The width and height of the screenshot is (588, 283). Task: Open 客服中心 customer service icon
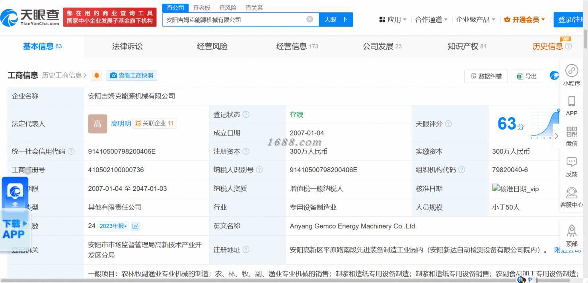[572, 198]
